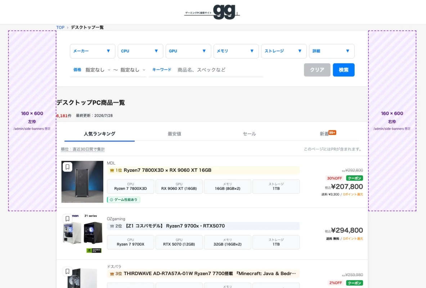426x288 pixels.
Task: Click the ¥294,800 price
Action: [347, 230]
